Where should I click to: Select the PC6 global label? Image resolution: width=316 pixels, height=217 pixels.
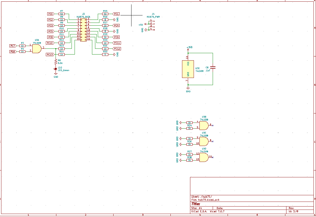[13, 52]
